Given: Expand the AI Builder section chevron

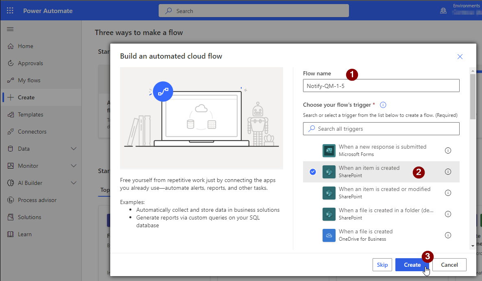Looking at the screenshot, I should [x=74, y=183].
